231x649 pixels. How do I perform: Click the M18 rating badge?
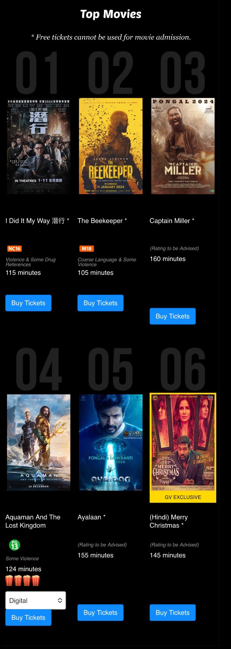[86, 248]
